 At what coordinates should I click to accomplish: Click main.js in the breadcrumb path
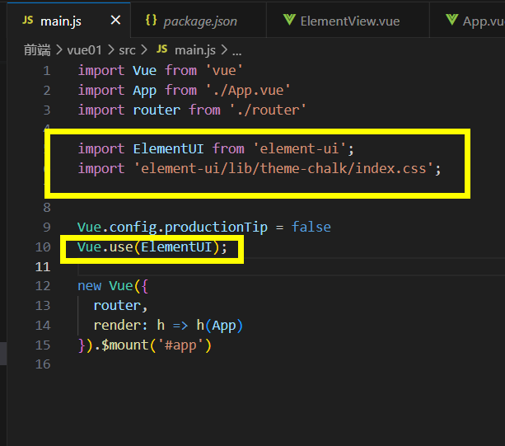point(196,49)
